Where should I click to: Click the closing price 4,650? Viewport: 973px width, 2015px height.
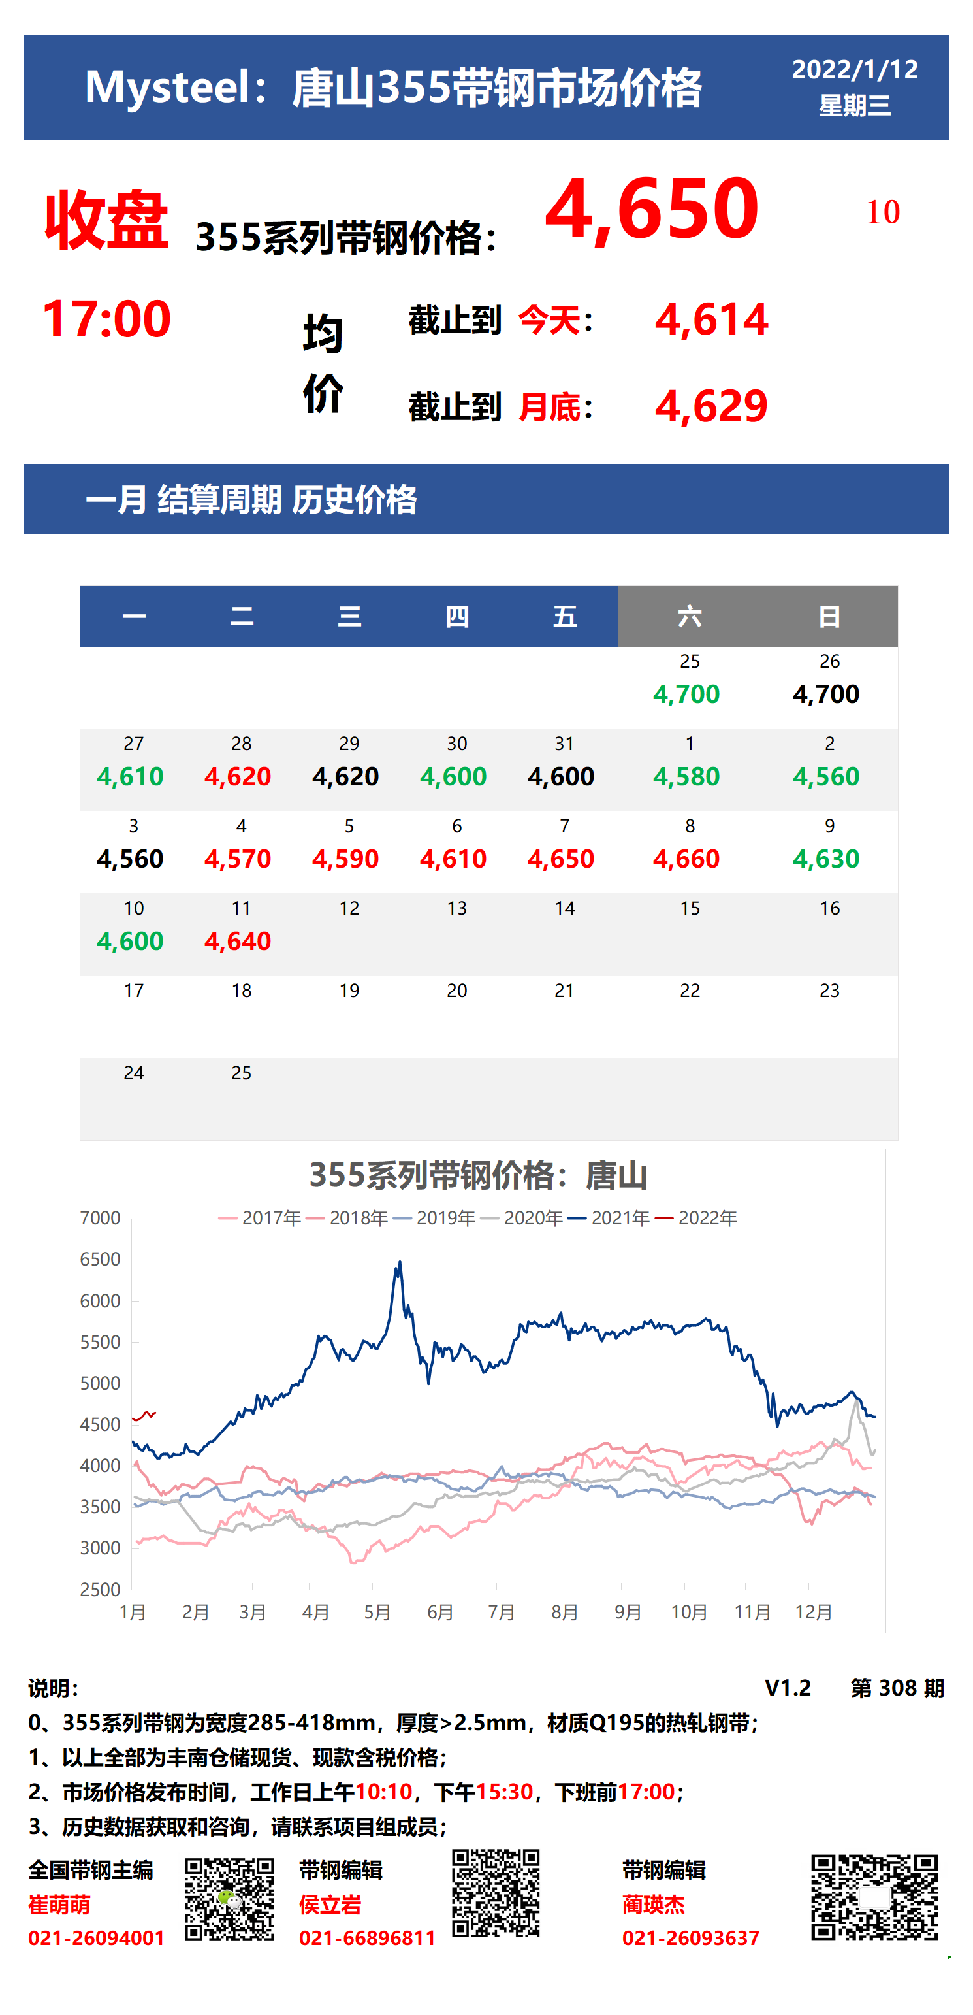[x=652, y=209]
